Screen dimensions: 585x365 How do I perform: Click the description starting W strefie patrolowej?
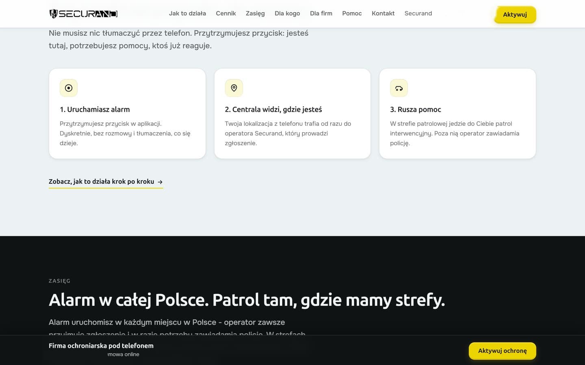coord(455,133)
